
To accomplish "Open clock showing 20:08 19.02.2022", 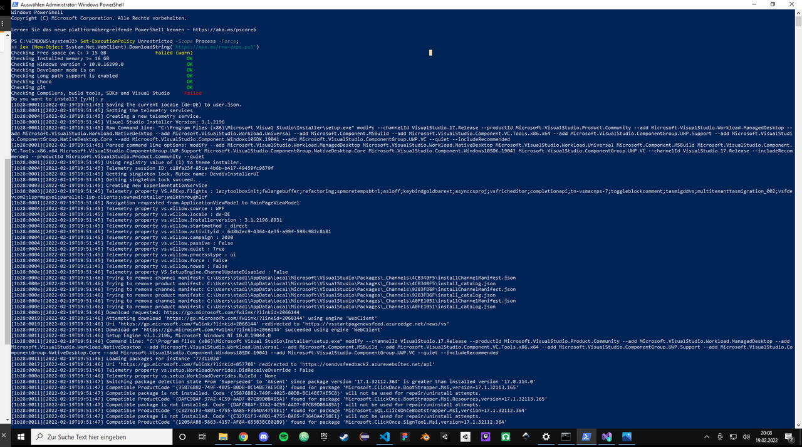I will coord(766,436).
